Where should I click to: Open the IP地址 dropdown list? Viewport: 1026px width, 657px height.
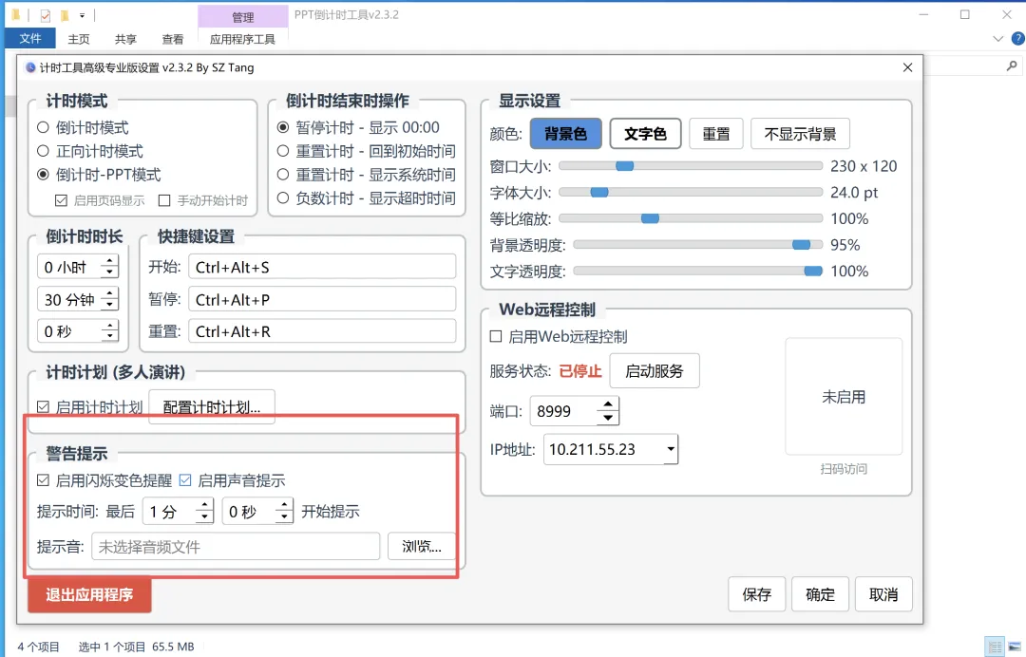tap(670, 449)
